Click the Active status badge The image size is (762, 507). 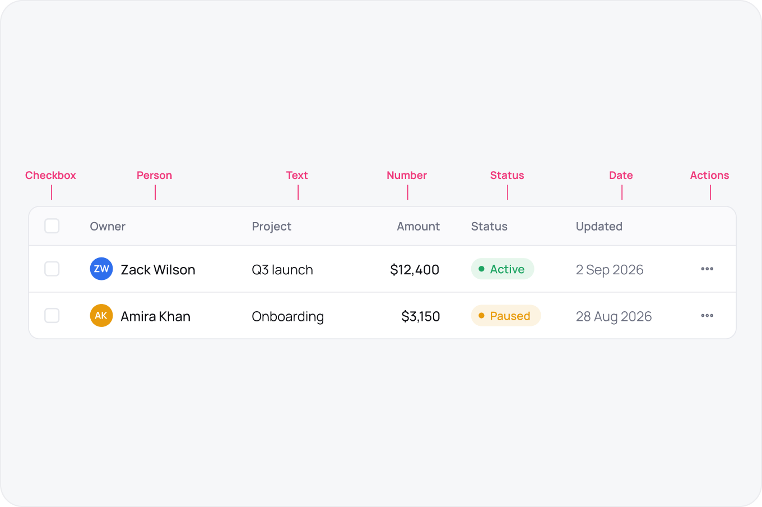[503, 269]
